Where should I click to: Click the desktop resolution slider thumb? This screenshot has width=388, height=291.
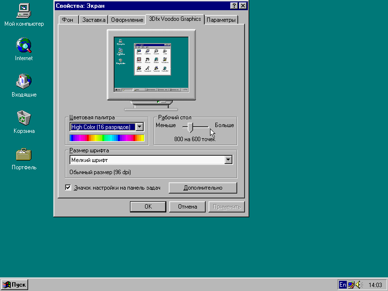[190, 127]
